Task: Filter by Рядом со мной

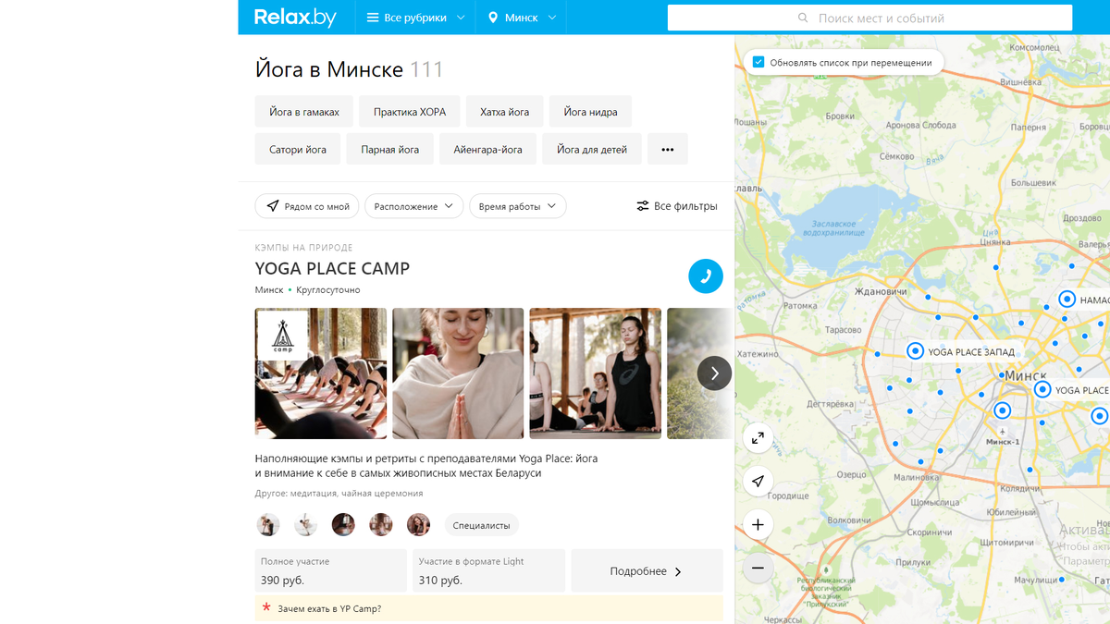Action: [307, 206]
